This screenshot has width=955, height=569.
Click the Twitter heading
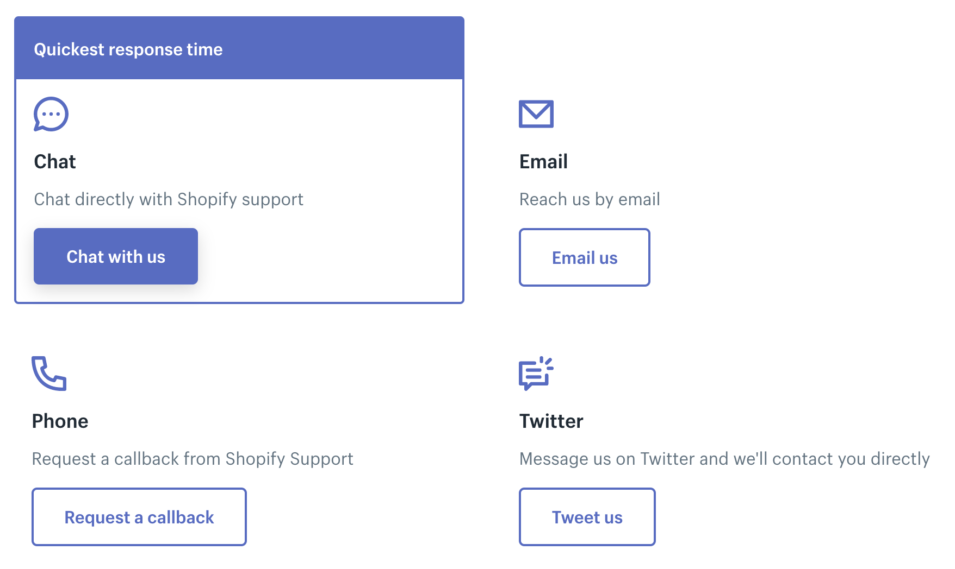click(x=551, y=421)
